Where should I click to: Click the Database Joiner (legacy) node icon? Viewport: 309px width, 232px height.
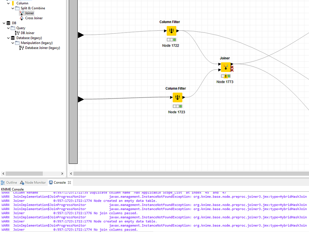click(x=21, y=48)
